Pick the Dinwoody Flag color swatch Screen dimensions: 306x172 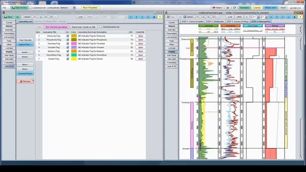74,36
